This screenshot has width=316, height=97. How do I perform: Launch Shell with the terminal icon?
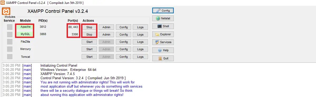[x=163, y=26]
